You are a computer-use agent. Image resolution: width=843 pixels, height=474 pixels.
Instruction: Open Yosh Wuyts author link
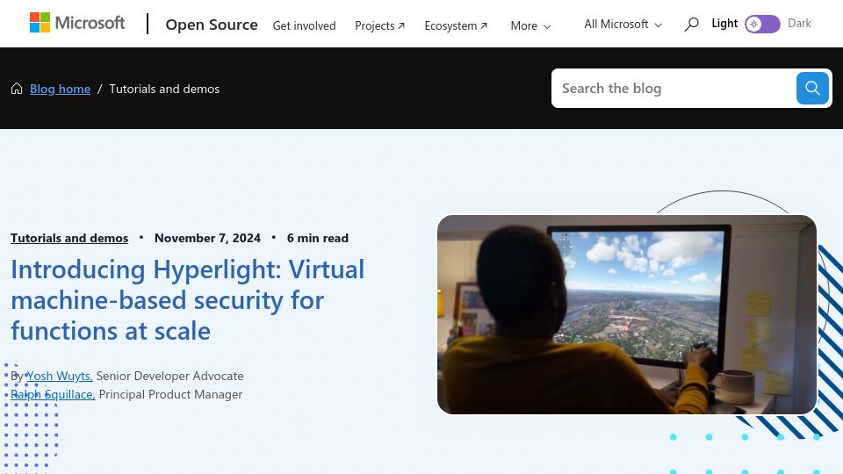60,376
